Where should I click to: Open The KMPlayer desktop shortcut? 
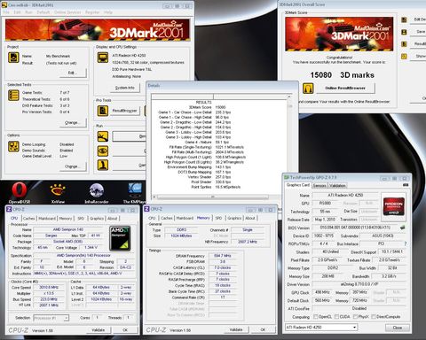coord(135,193)
